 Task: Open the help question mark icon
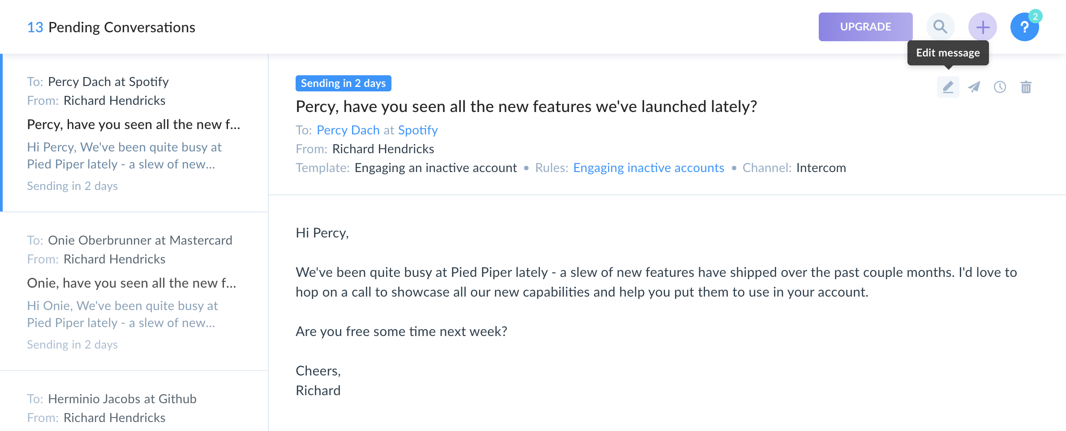pyautogui.click(x=1024, y=28)
